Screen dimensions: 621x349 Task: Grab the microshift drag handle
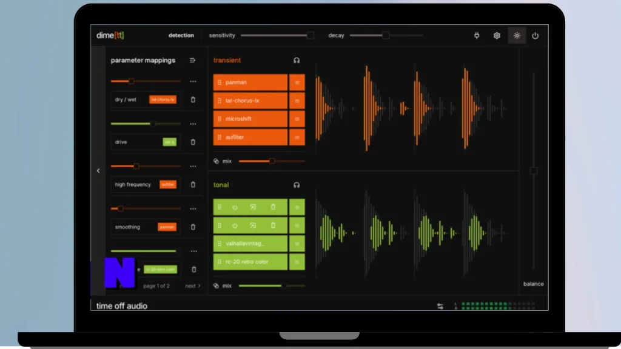pyautogui.click(x=220, y=119)
